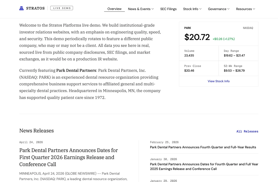Click the LIVE DEMO badge

point(61,8)
